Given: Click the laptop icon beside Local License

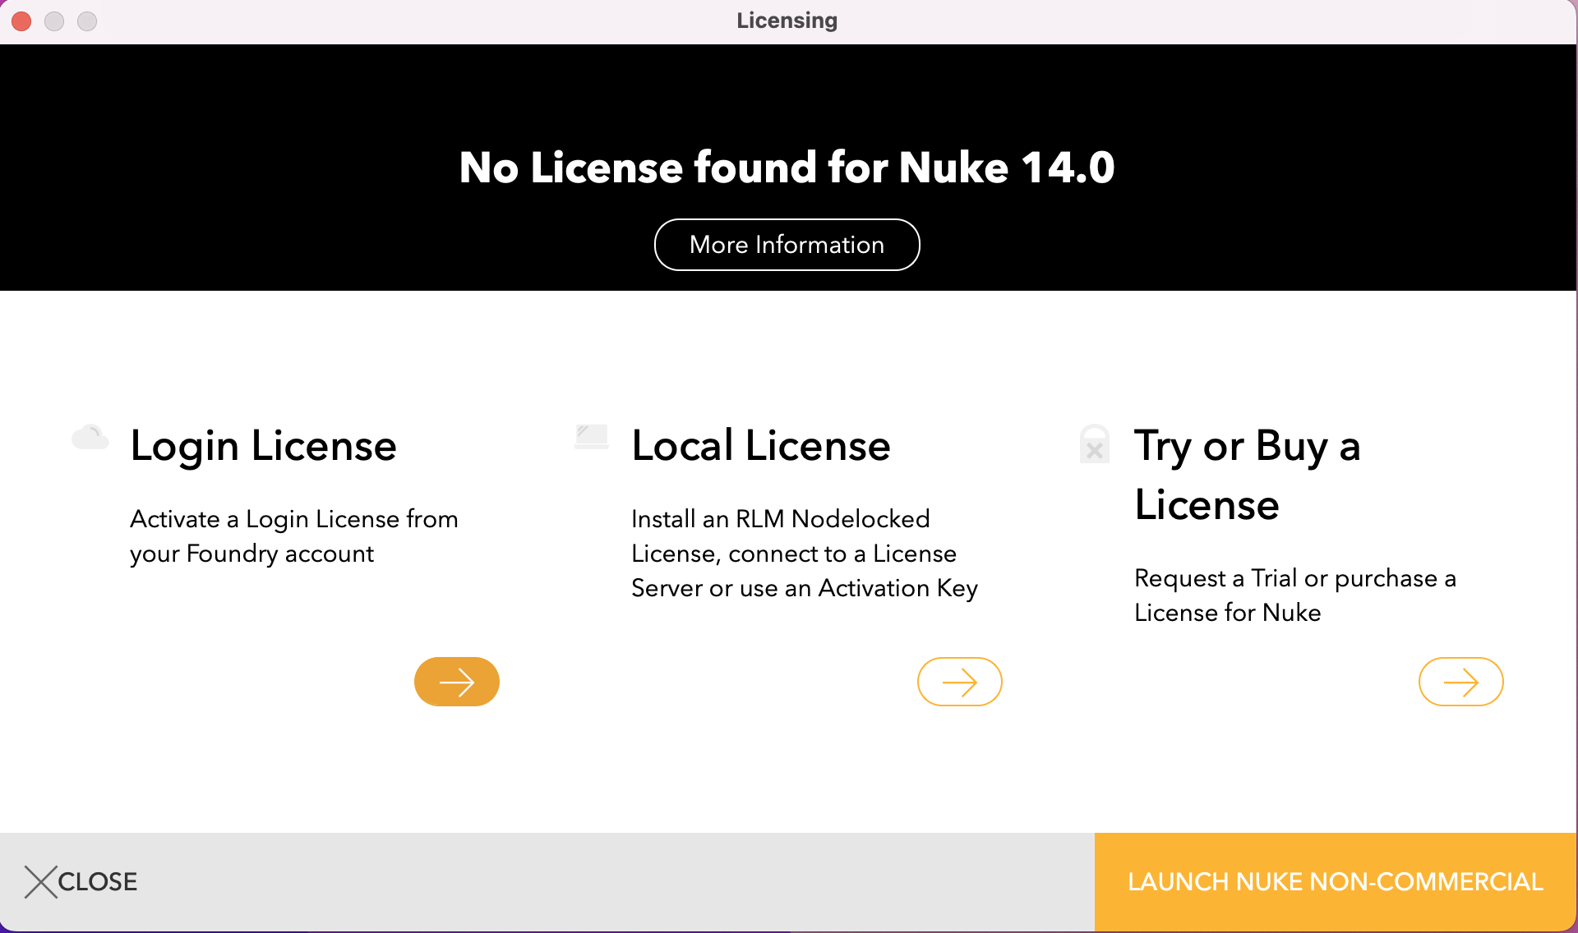Looking at the screenshot, I should [x=591, y=438].
